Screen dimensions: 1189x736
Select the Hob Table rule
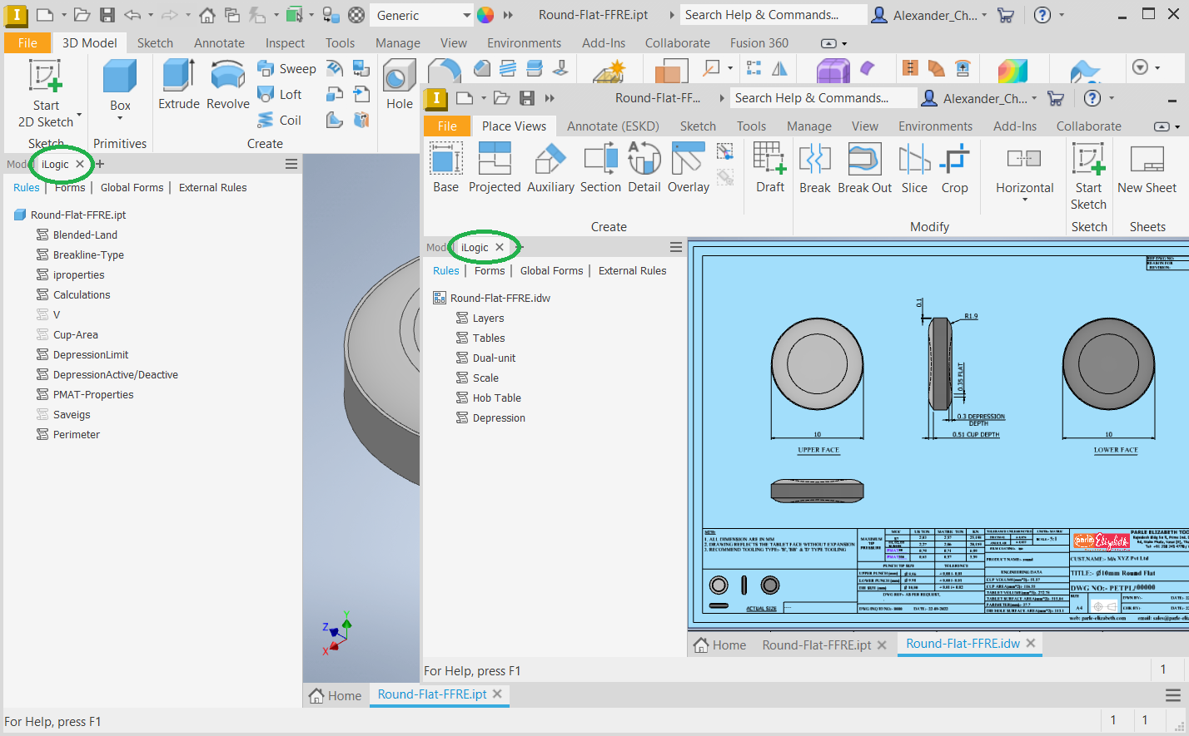[496, 398]
